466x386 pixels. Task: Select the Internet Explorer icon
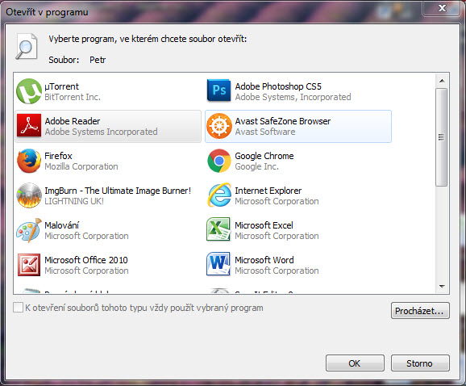coord(219,195)
